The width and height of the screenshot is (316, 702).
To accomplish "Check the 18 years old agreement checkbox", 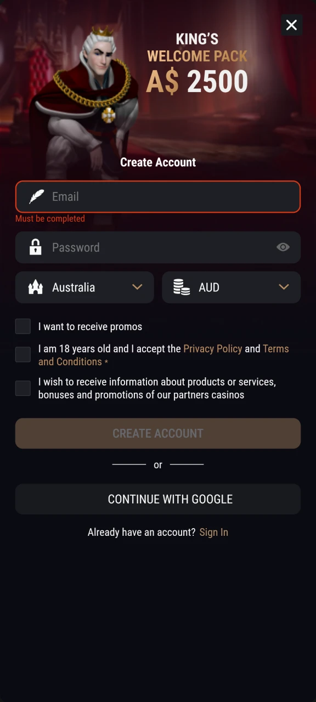I will point(22,354).
